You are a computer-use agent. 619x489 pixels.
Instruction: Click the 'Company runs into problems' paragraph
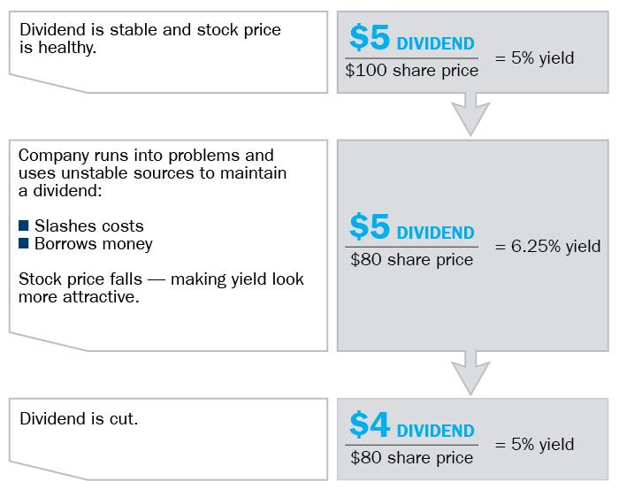pyautogui.click(x=152, y=172)
